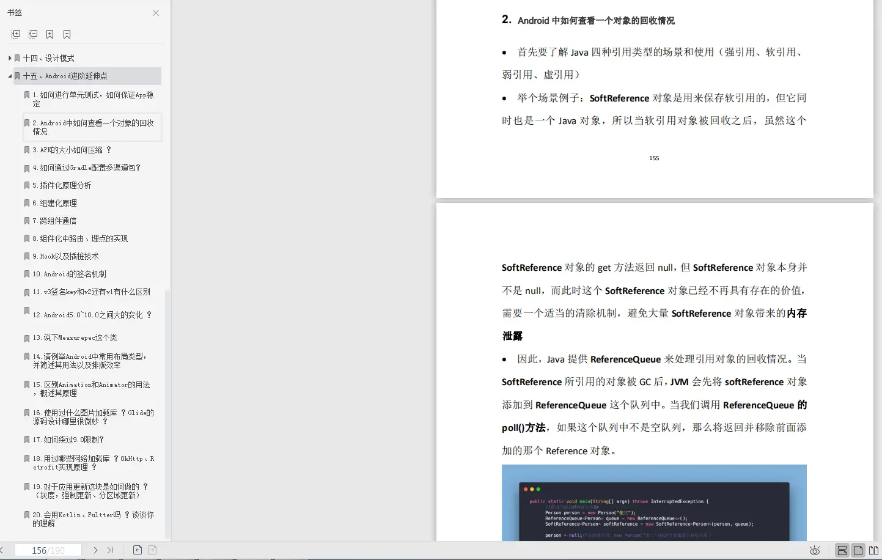Click the go forward to next view icon
The image size is (882, 560).
point(152,550)
